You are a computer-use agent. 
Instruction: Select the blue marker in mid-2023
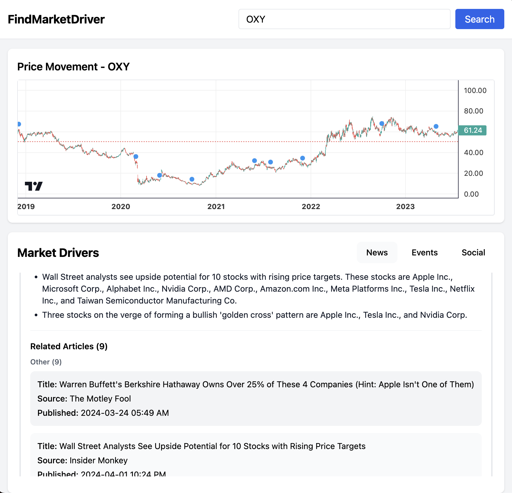click(x=436, y=127)
